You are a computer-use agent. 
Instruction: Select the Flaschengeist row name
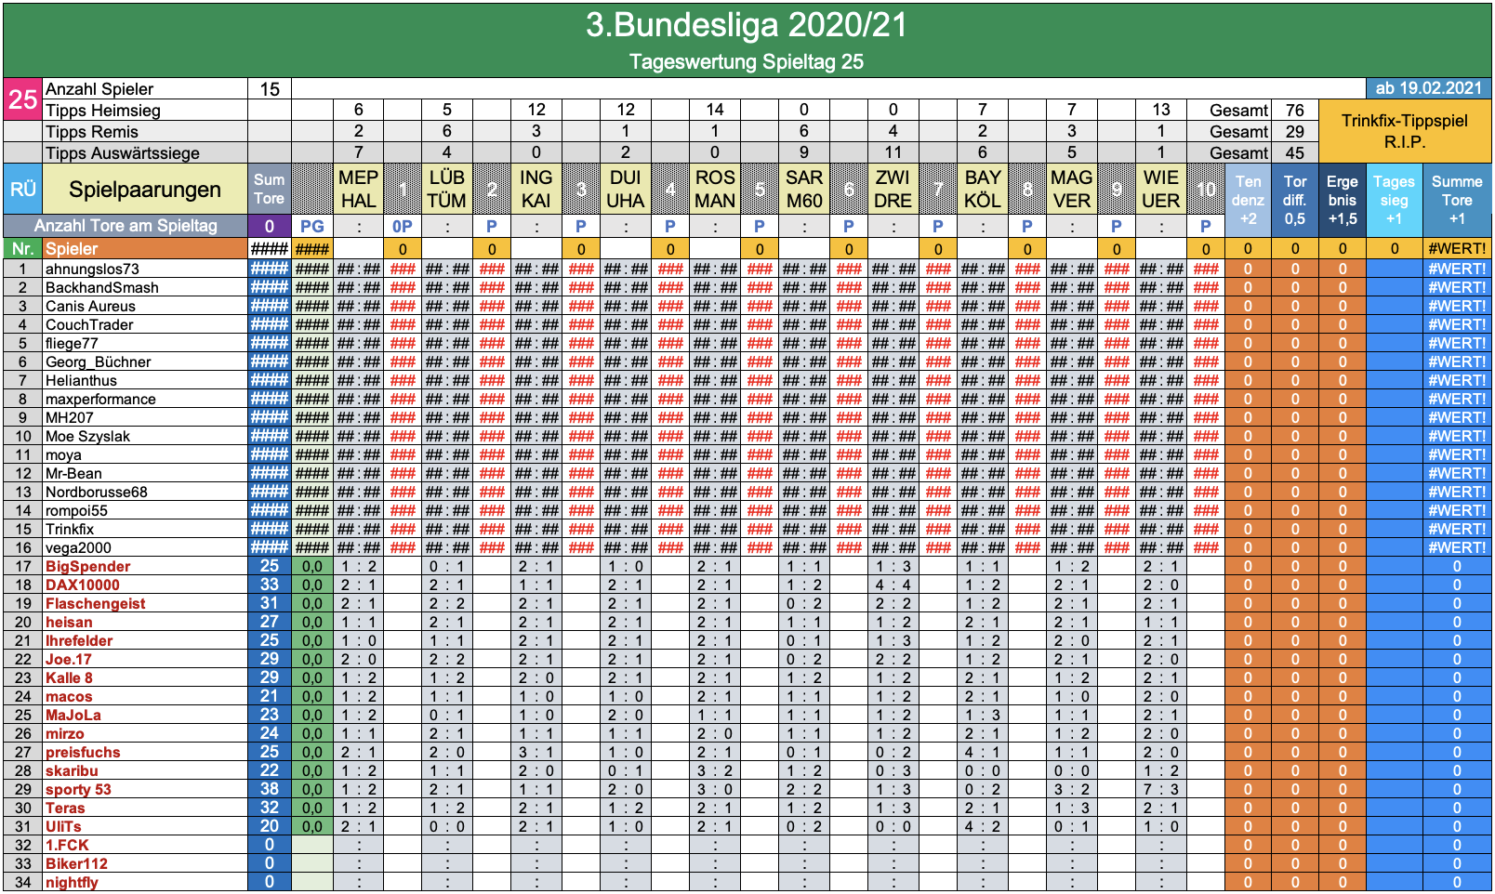point(95,603)
